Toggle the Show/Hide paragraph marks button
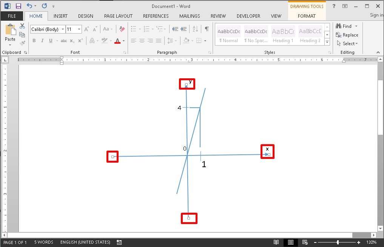The image size is (384, 247). 207,29
